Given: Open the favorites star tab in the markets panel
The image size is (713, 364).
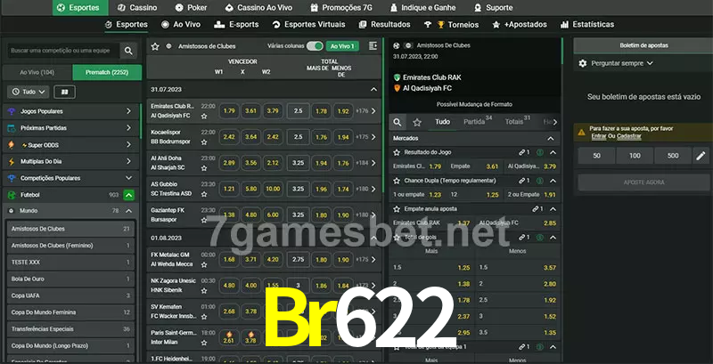Looking at the screenshot, I should pos(417,122).
